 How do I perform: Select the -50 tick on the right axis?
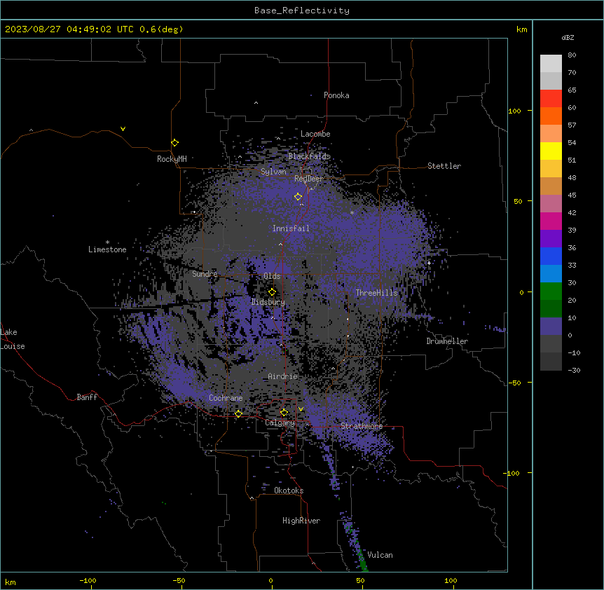point(514,383)
